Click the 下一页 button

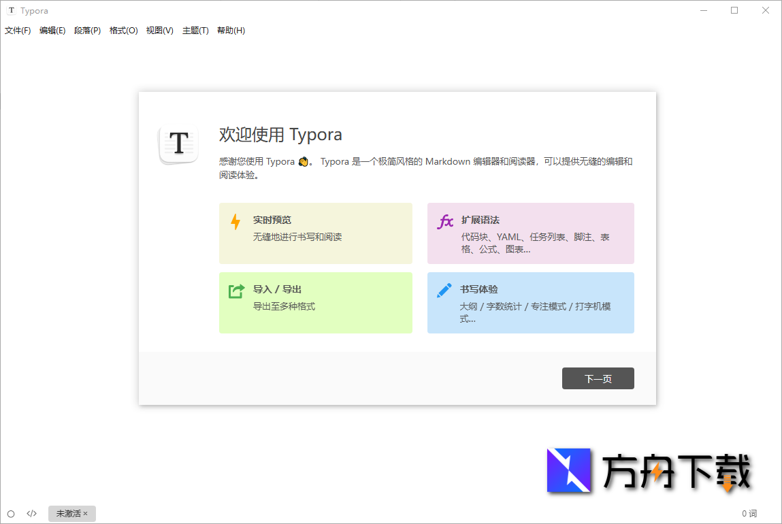click(x=598, y=378)
